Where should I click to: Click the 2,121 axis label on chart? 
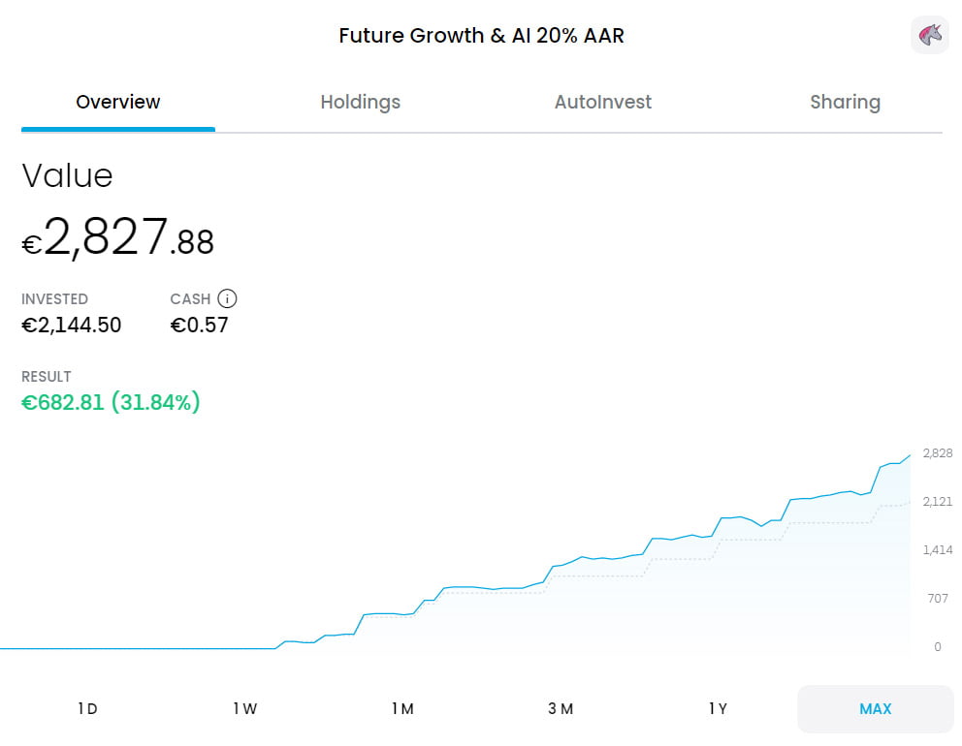pos(937,502)
